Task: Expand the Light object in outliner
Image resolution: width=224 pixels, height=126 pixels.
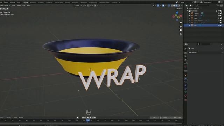Action: (x=190, y=18)
